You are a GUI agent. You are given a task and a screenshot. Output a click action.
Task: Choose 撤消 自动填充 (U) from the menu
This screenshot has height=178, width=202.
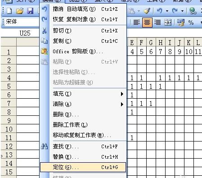(83, 9)
